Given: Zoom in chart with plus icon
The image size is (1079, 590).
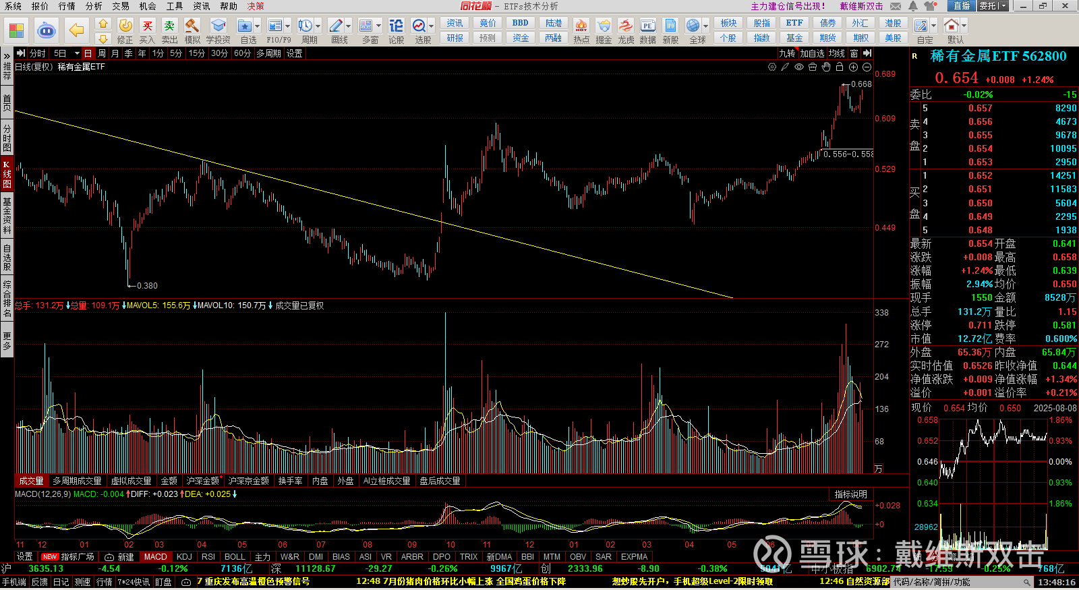Looking at the screenshot, I should click(853, 67).
